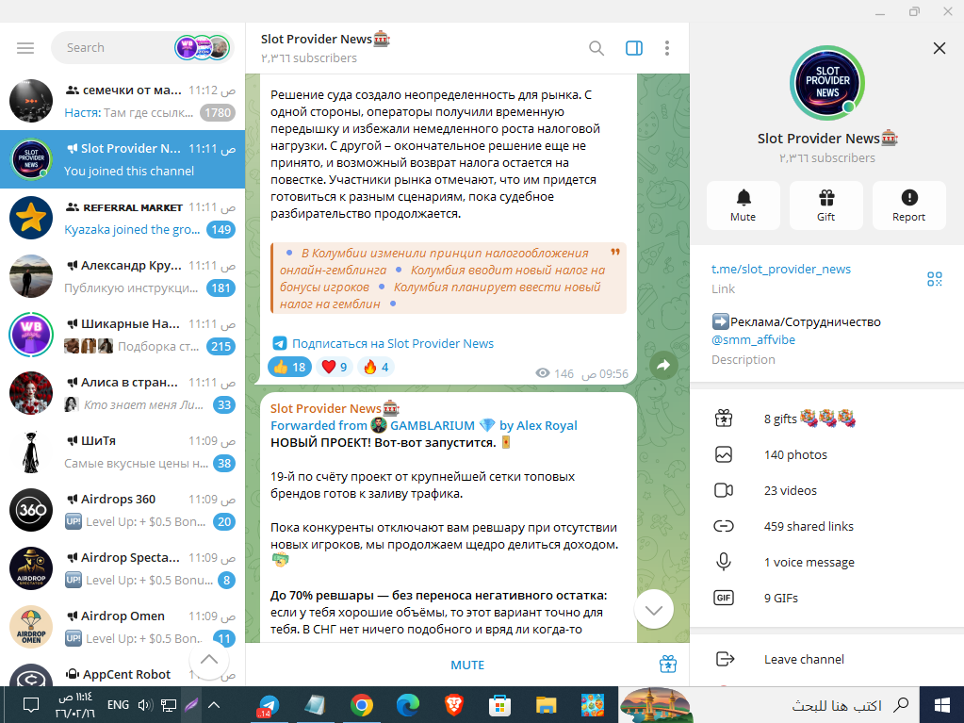Report the Slot Provider News channel
The height and width of the screenshot is (723, 964).
(x=909, y=205)
